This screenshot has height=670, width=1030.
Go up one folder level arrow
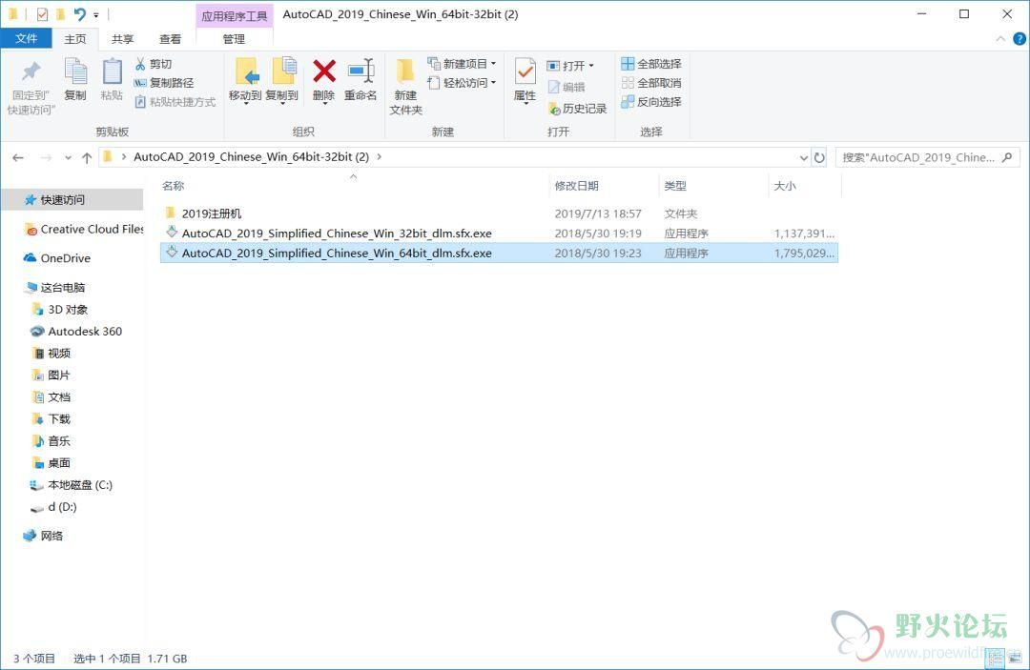87,157
